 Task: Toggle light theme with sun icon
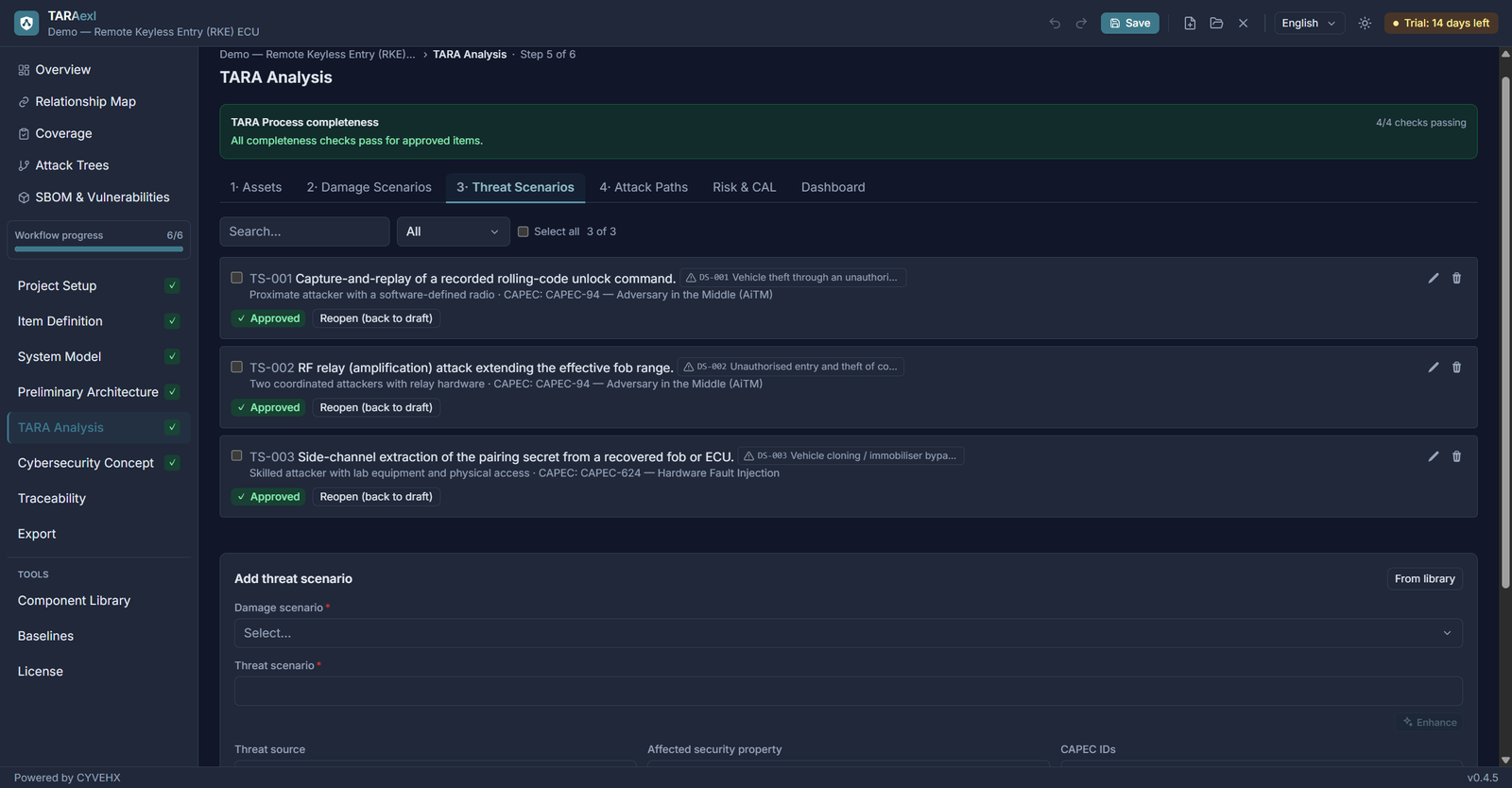click(x=1365, y=23)
